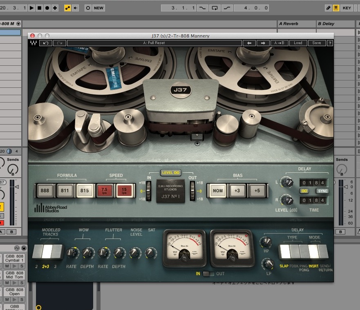
Task: Select +5 bias setting
Action: tap(257, 190)
